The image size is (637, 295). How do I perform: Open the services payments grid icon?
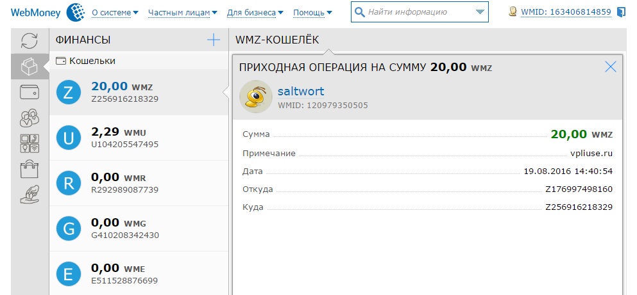coord(30,144)
